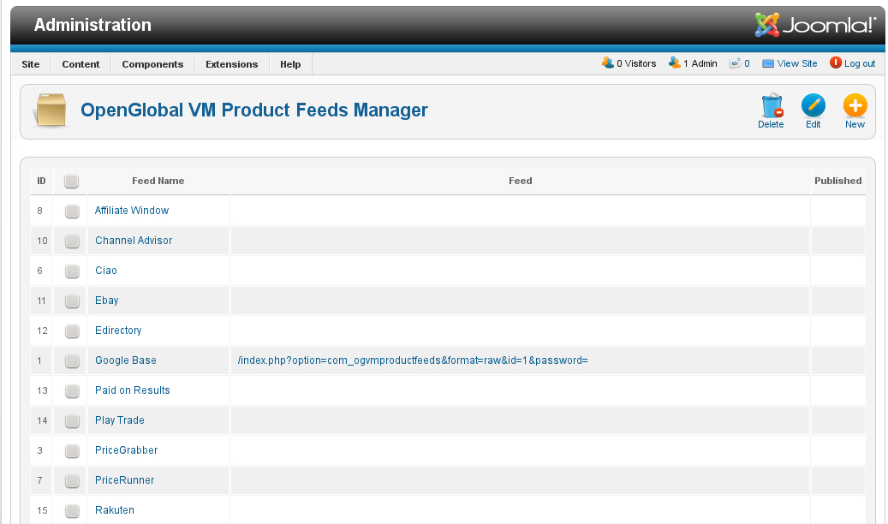Click the Visitors user icon
Screen dimensions: 888x524
pyautogui.click(x=608, y=63)
